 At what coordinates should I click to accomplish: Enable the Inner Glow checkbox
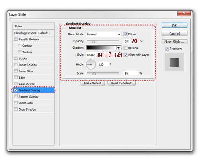click(16, 71)
